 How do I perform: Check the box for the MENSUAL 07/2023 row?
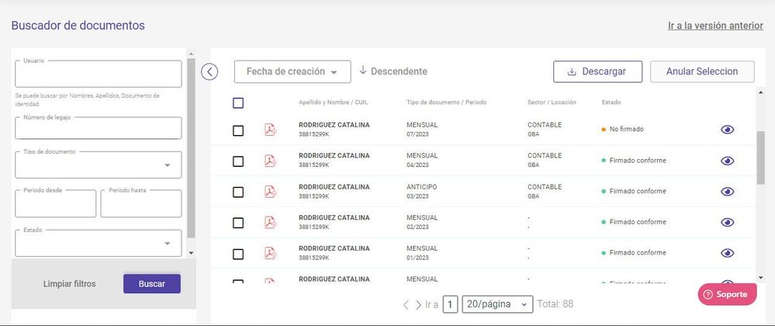[x=237, y=130]
